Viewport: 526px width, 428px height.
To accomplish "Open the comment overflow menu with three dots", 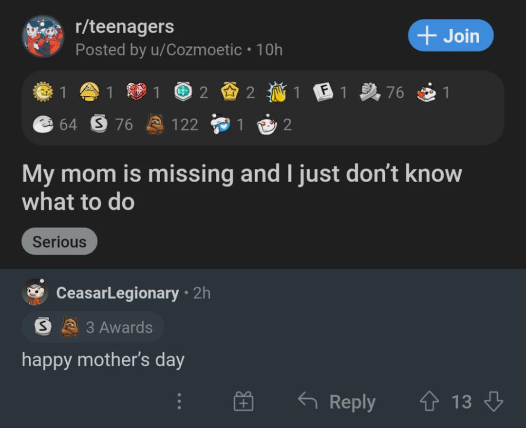I will point(179,401).
